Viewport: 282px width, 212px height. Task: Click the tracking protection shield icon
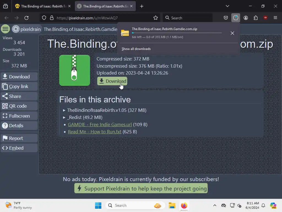[44, 18]
